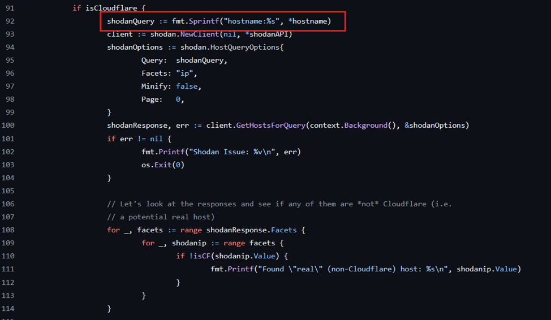Click the "ip" Facets value

coord(184,73)
